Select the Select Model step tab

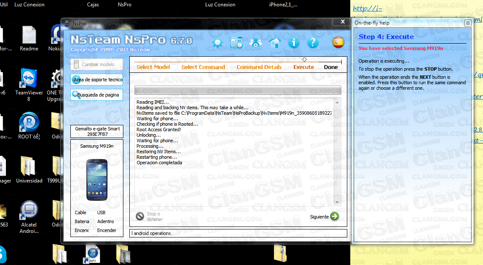[x=153, y=67]
